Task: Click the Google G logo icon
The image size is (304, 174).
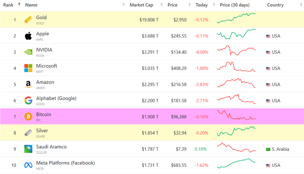Action: 28,101
